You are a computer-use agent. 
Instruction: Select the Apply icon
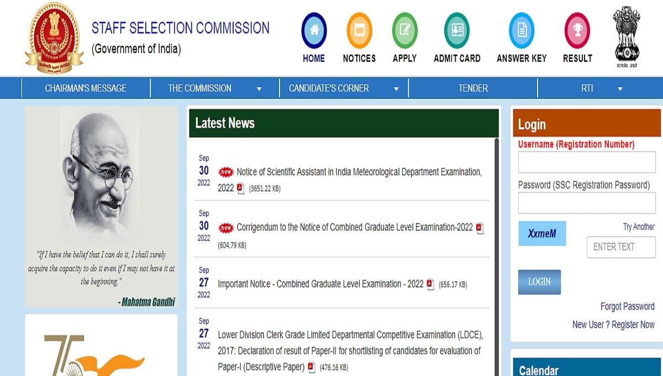pyautogui.click(x=404, y=31)
